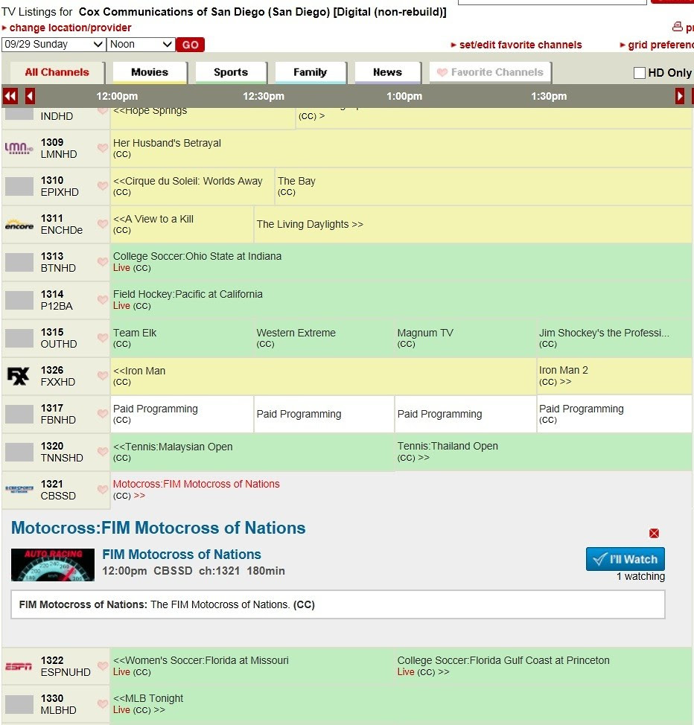The width and height of the screenshot is (694, 725).
Task: Favorite channel 1317 FBNHD heart icon
Action: click(103, 413)
